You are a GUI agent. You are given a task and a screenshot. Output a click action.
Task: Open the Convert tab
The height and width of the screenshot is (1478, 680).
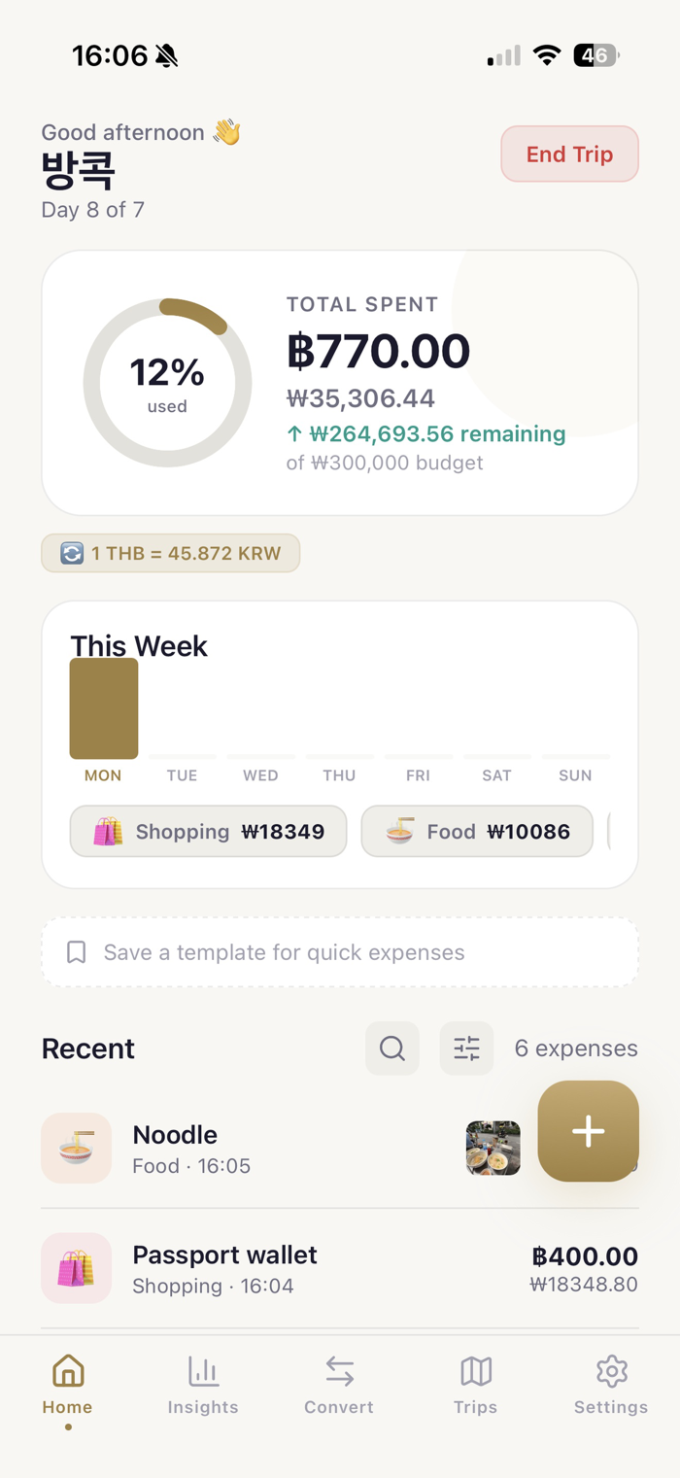coord(339,1386)
